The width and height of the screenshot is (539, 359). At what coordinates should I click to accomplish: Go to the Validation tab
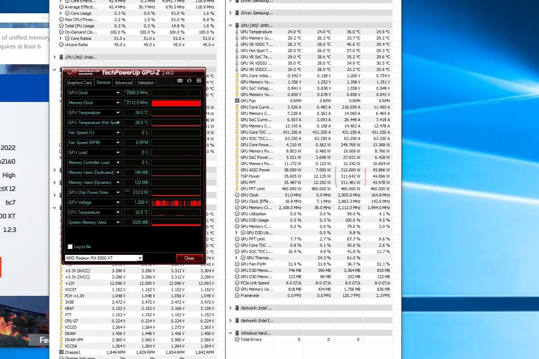146,83
